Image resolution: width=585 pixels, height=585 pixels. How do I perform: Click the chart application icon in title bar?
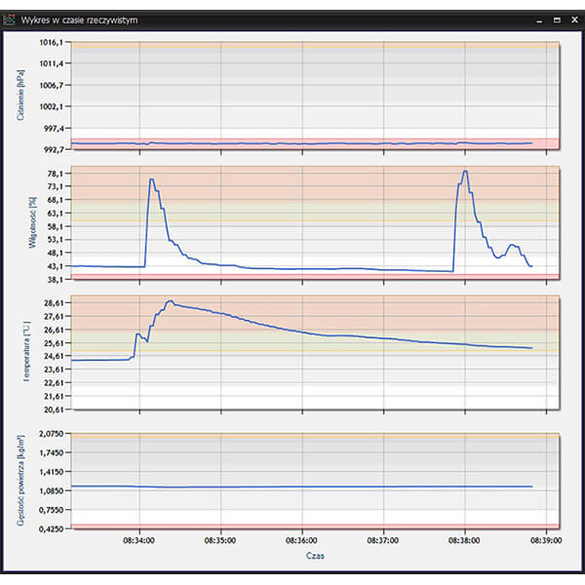coord(10,19)
